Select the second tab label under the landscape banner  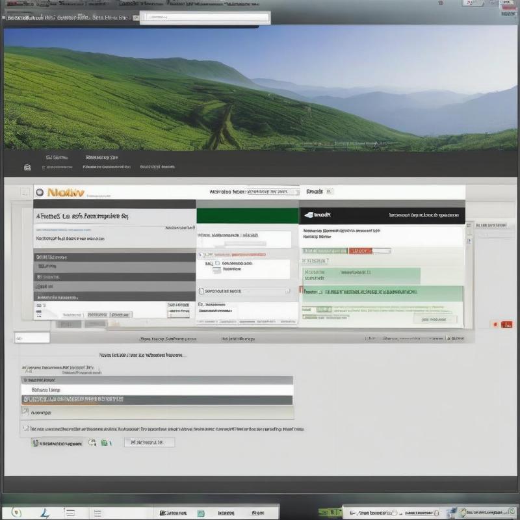point(101,157)
